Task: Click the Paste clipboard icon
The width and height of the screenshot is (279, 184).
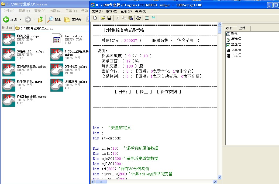Action: point(130,18)
